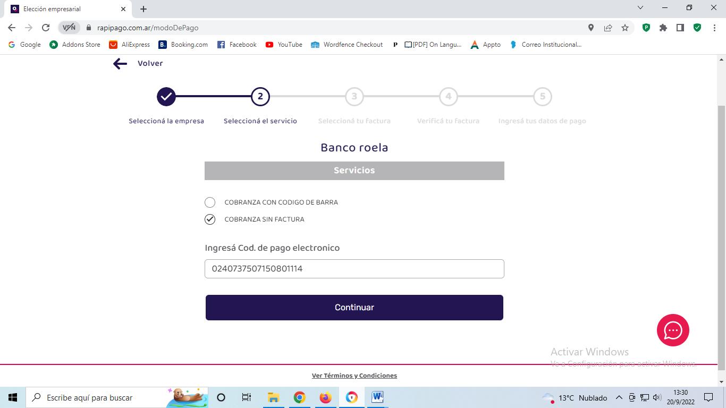Open Word from the Windows taskbar
Viewport: 726px width, 408px height.
[377, 397]
